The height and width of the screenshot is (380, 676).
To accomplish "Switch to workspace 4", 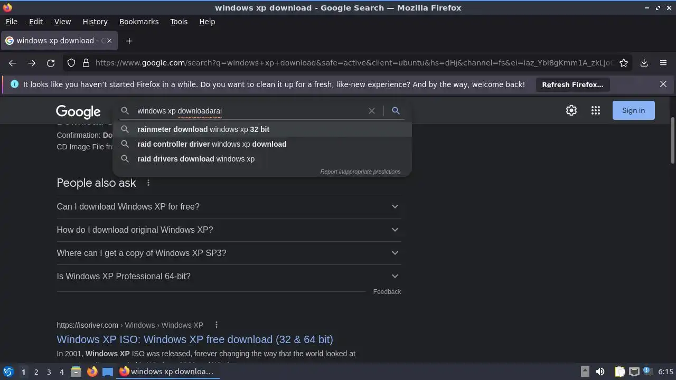I will coord(61,372).
